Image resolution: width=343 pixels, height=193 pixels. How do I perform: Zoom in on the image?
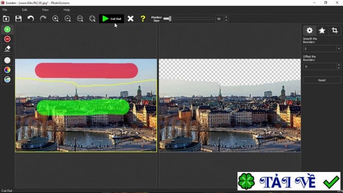pyautogui.click(x=55, y=18)
